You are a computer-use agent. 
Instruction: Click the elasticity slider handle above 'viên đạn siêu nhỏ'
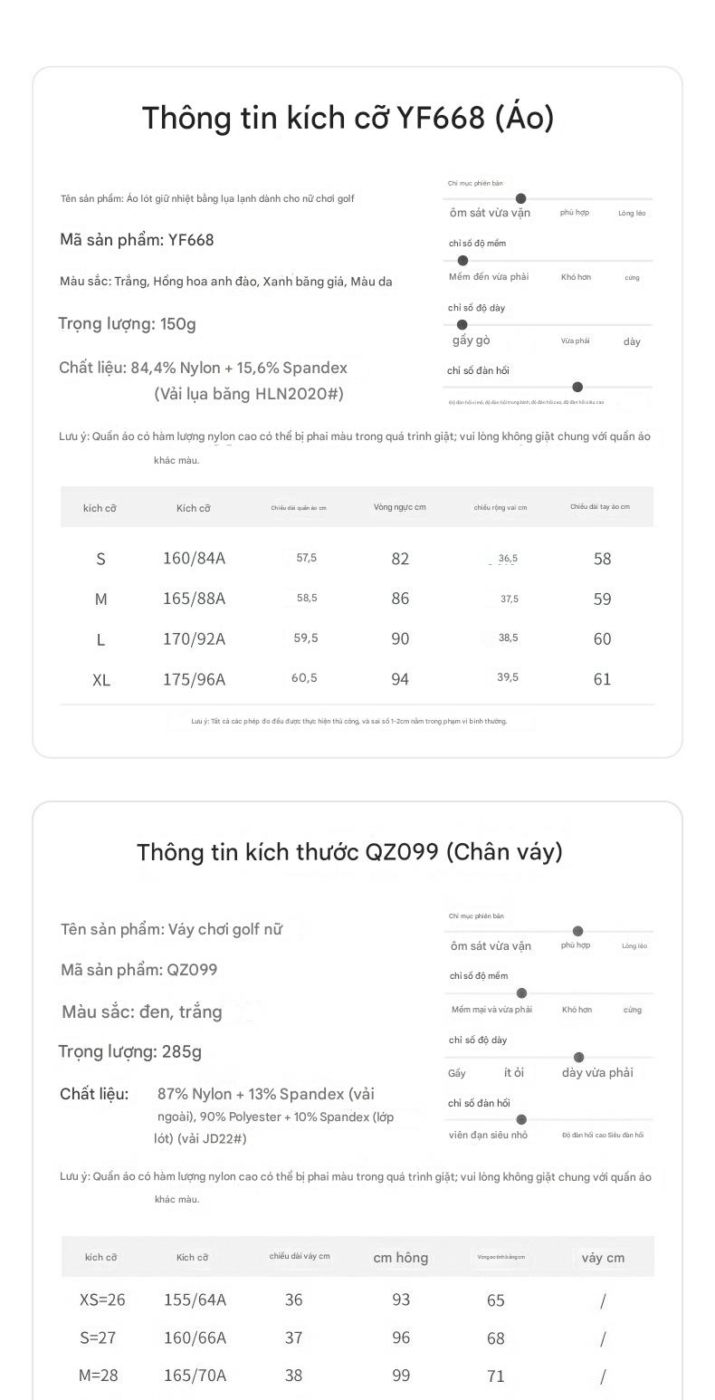tap(521, 1119)
